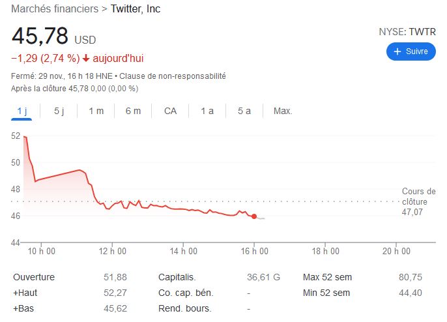Show the 1 m chart range
Viewport: 447px width, 322px height.
pyautogui.click(x=96, y=111)
